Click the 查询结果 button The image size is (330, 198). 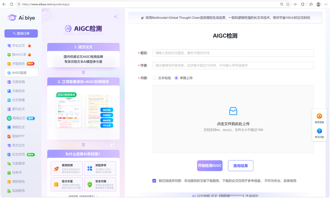(x=241, y=166)
